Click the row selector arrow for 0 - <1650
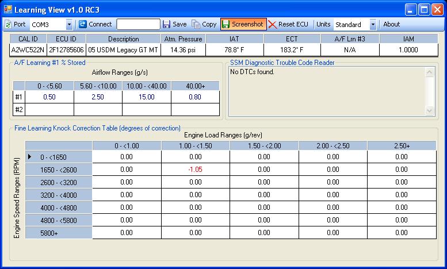 click(30, 157)
